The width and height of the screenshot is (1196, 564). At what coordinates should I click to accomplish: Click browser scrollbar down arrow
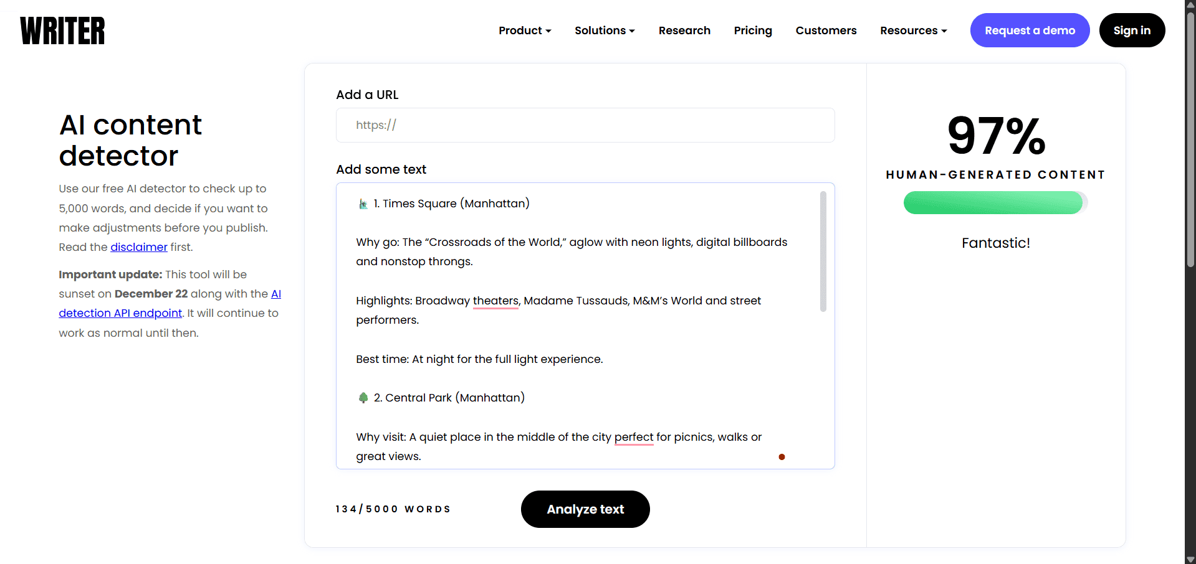click(x=1190, y=559)
